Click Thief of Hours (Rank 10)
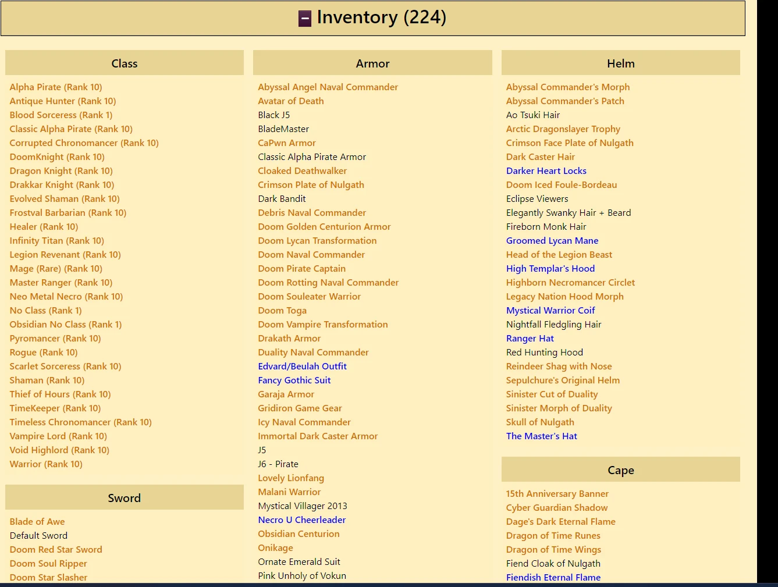The width and height of the screenshot is (778, 587). (x=60, y=394)
